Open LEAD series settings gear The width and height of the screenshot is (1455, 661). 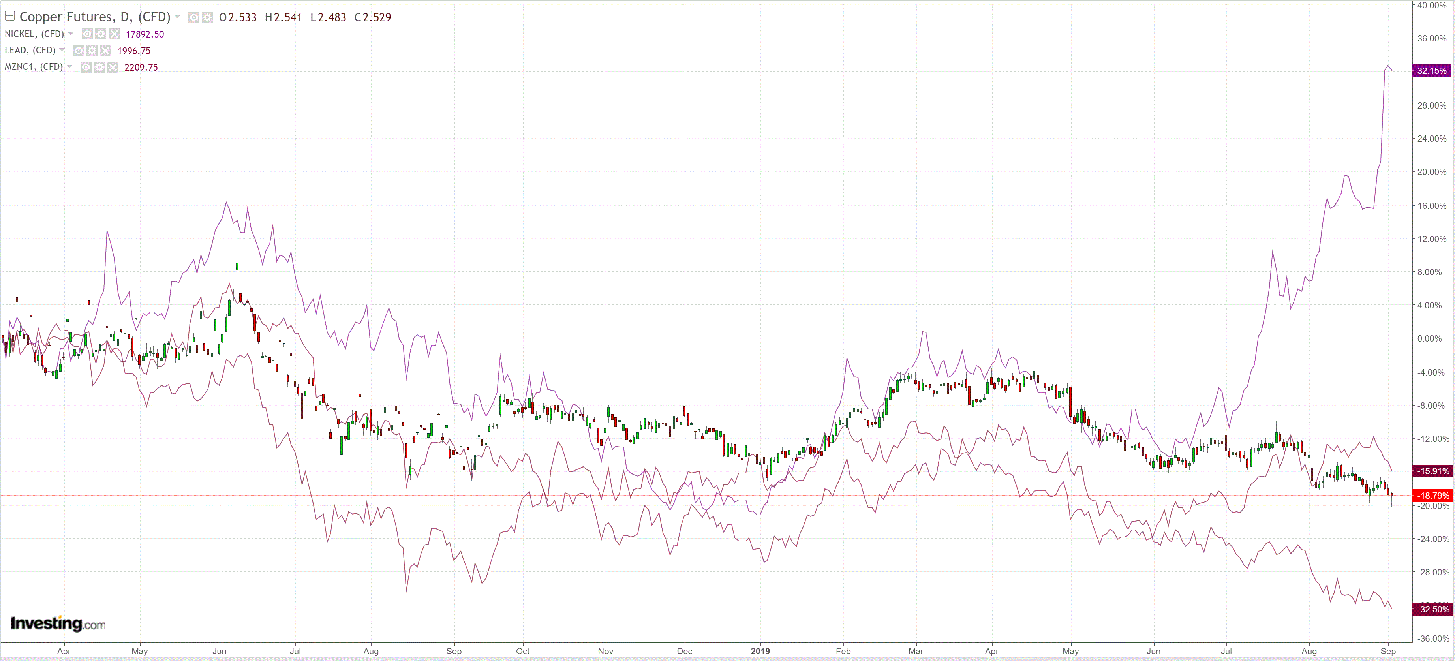pos(92,50)
